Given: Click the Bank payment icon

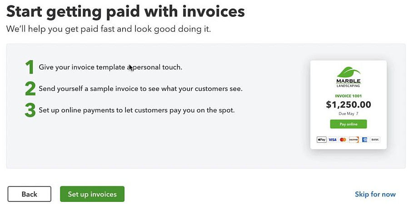Looking at the screenshot, I should click(375, 140).
